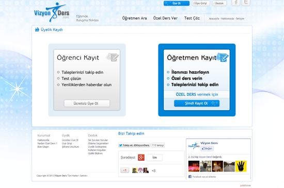Click the Vizyon Ders logo in Facebook widget
Viewport: 284px width, 188px height.
[194, 146]
